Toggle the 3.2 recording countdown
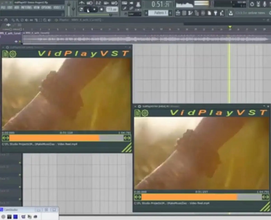Viewport: 271px width, 220px height. [x=98, y=3]
